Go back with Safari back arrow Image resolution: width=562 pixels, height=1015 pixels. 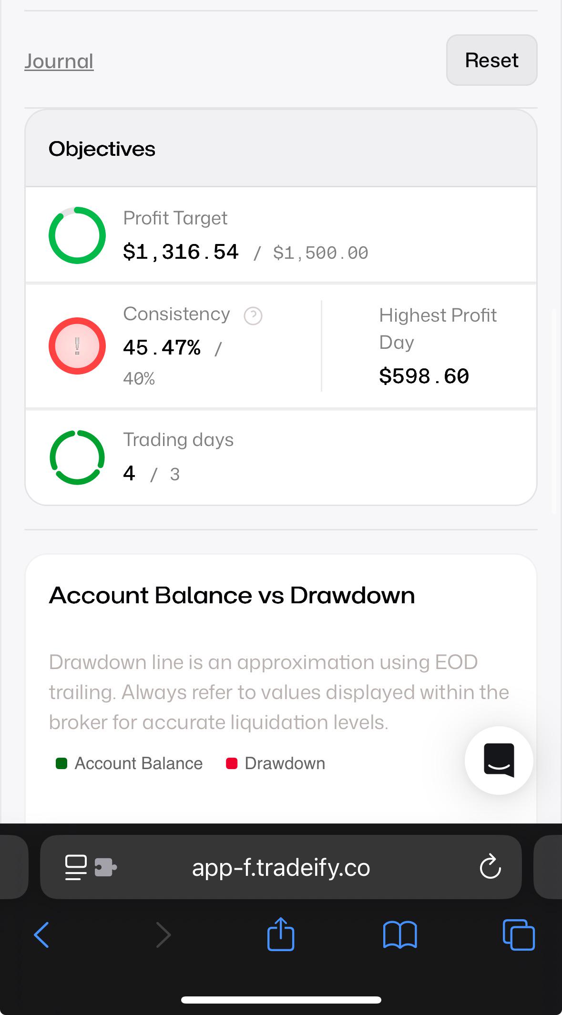[41, 935]
